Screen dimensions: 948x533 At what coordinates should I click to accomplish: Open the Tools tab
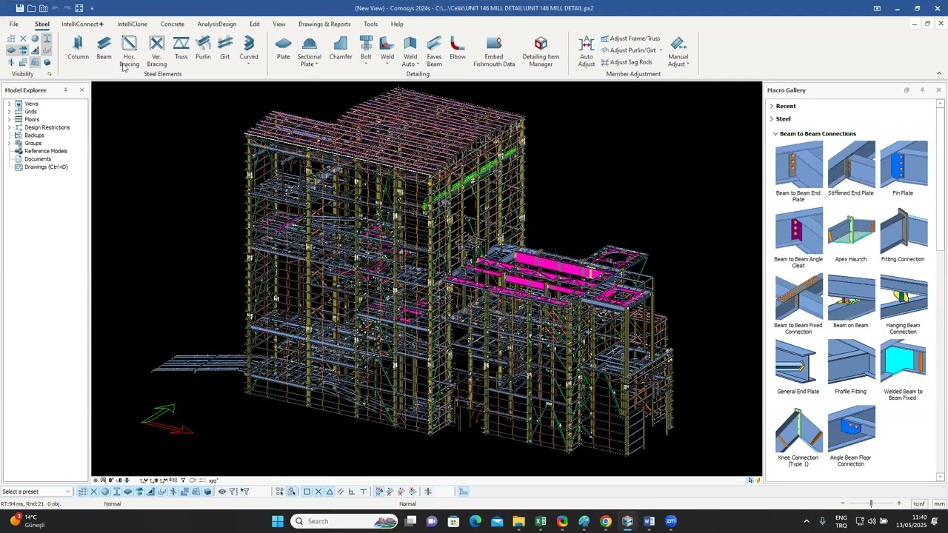pos(371,24)
